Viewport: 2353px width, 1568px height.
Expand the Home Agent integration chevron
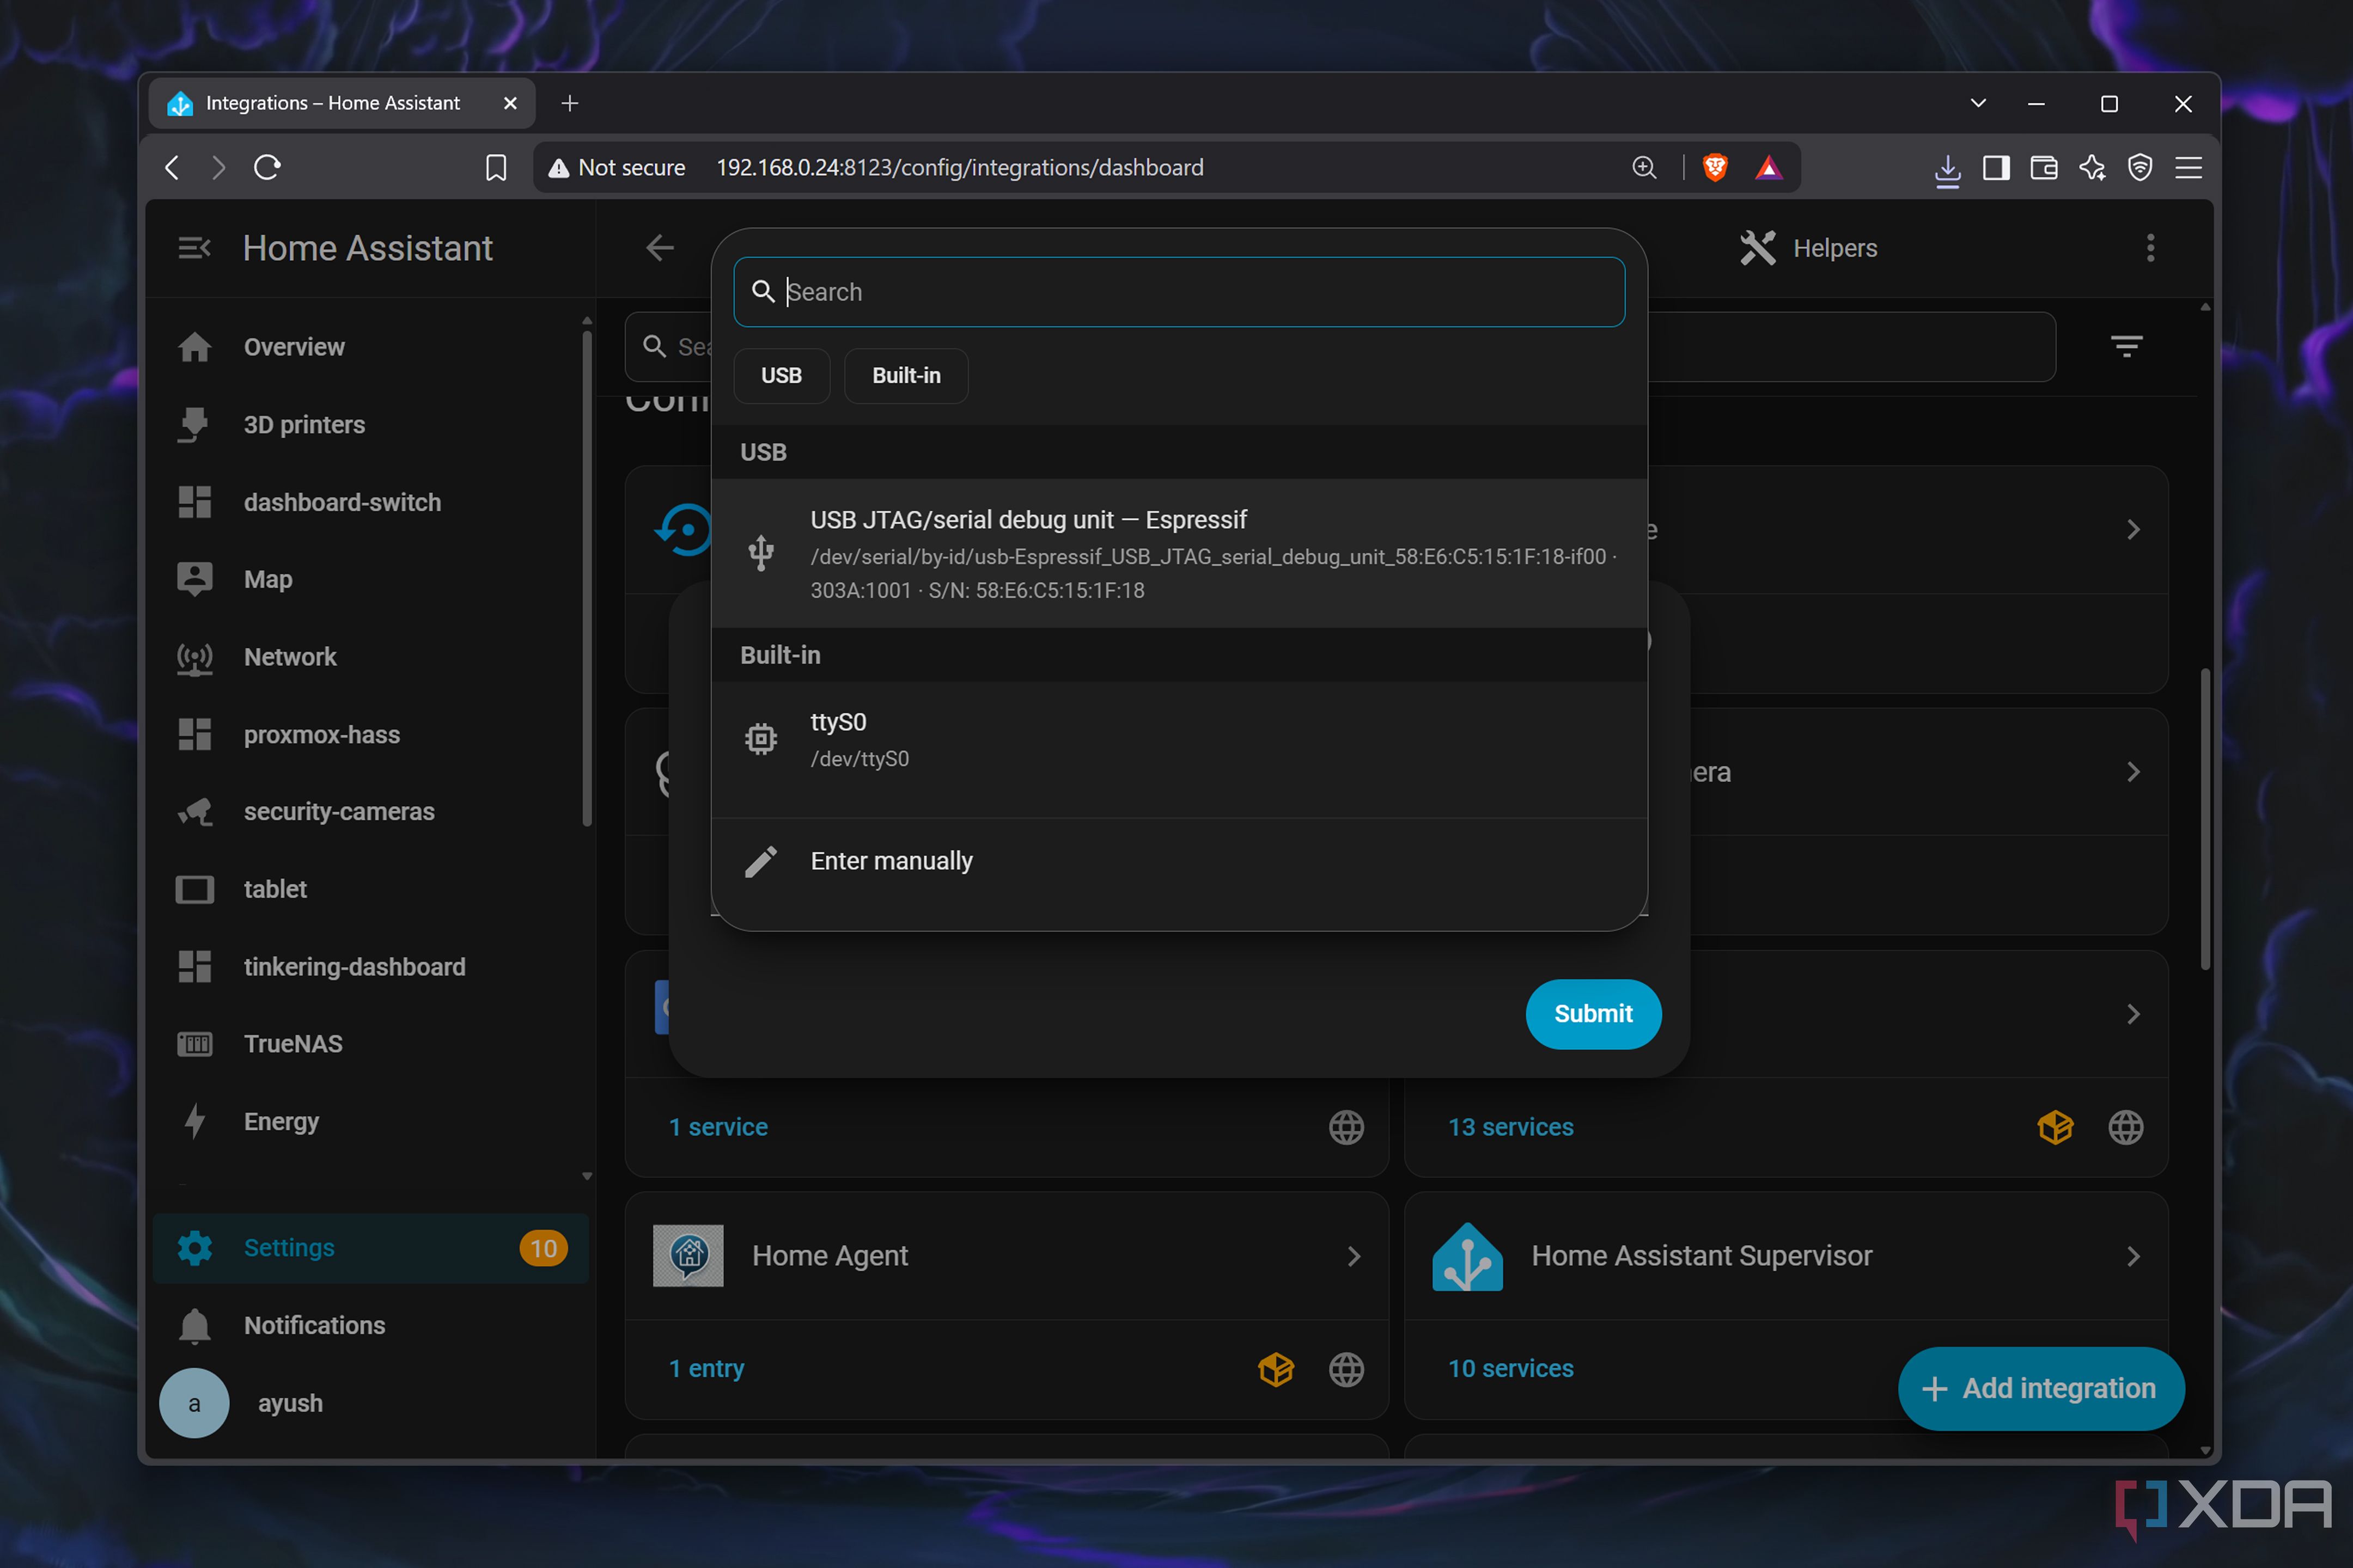[1354, 1256]
